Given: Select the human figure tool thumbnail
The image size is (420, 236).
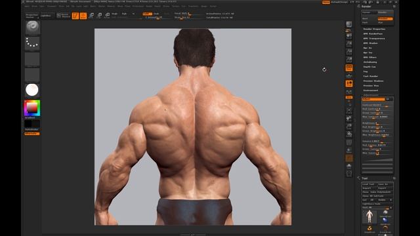Looking at the screenshot, I should [369, 216].
